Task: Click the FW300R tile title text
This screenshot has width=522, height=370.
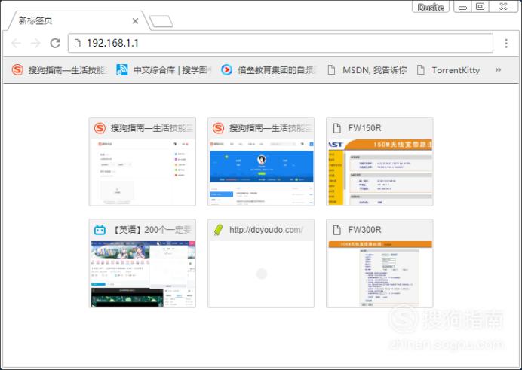Action: point(364,230)
